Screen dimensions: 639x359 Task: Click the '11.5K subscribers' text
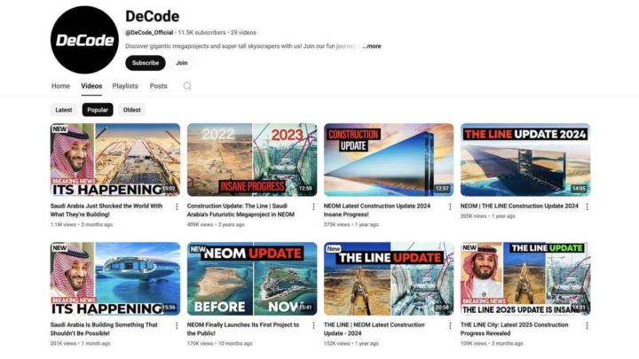tap(201, 33)
